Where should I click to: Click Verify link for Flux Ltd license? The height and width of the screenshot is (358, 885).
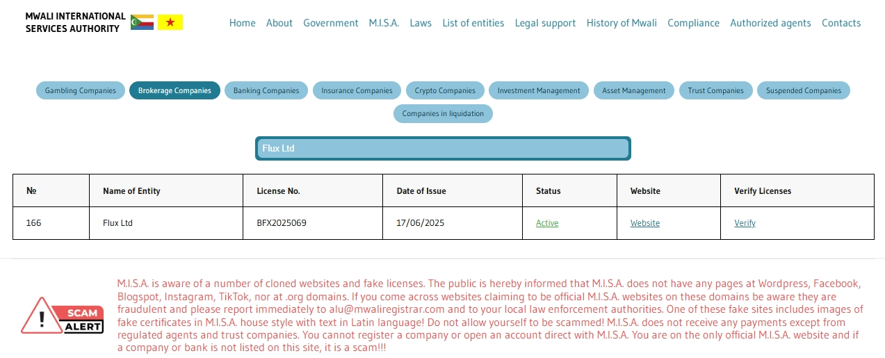click(745, 223)
